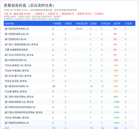This screenshot has width=139, height=129.
Task: Click the 真实完成 column header
Action: [106, 23]
